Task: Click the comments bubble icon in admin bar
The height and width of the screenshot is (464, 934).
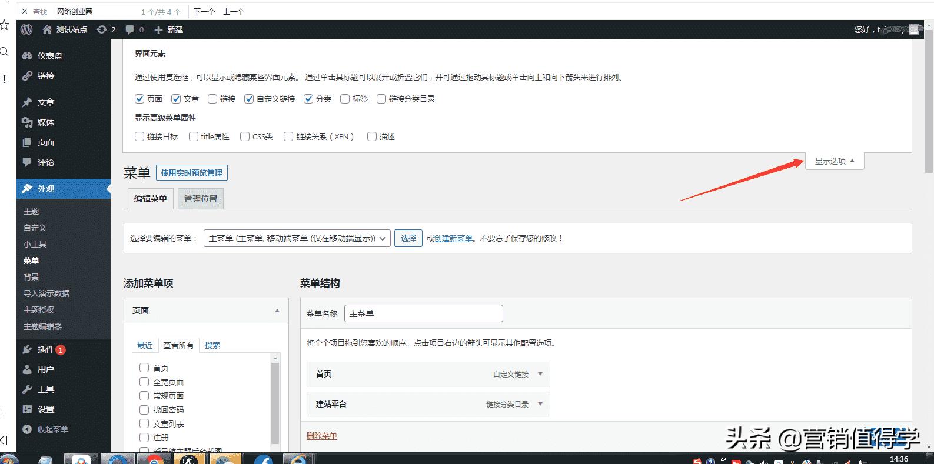Action: tap(130, 29)
